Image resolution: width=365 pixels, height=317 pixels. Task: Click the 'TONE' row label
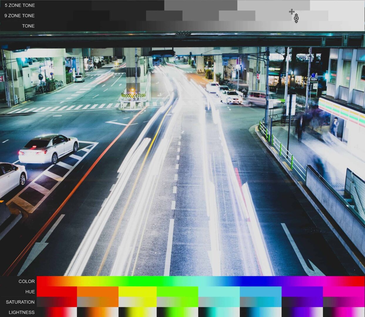click(x=28, y=26)
